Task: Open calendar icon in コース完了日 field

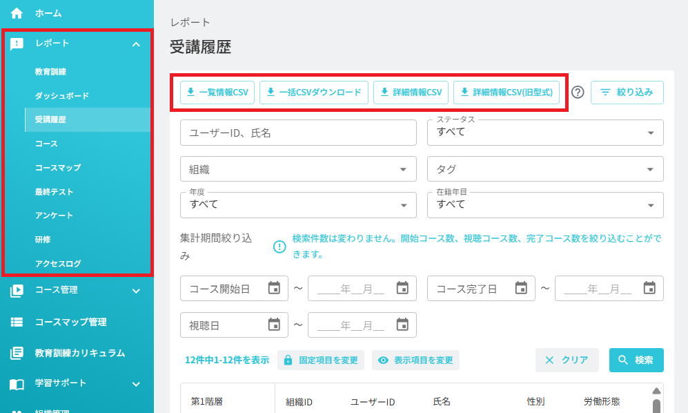Action: 521,288
